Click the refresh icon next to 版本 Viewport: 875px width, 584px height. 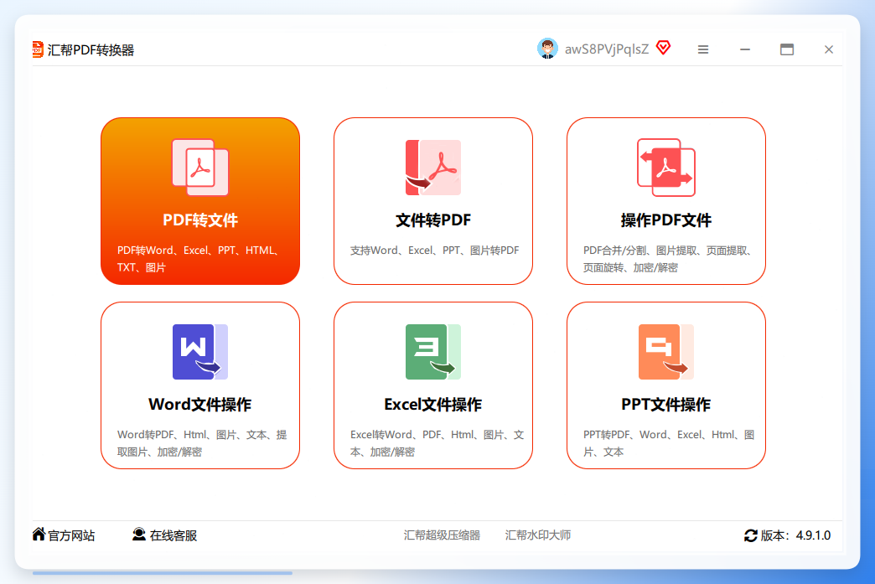coord(751,535)
